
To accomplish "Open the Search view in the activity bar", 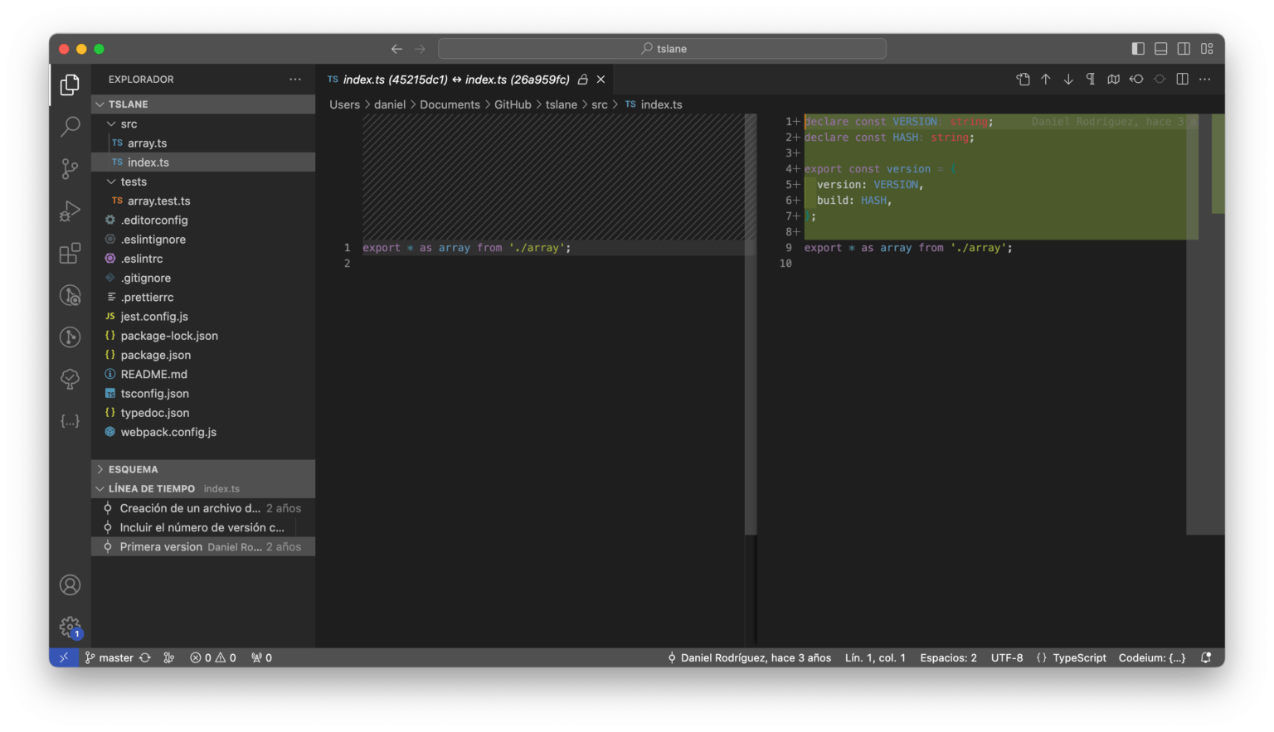I will tap(70, 126).
